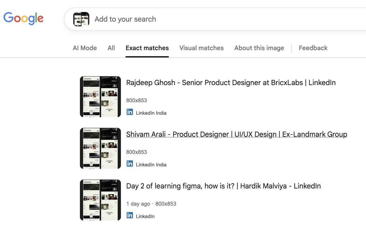Click LinkedIn icon under Rajdeep Ghosh result
366x233 pixels.
click(x=130, y=112)
